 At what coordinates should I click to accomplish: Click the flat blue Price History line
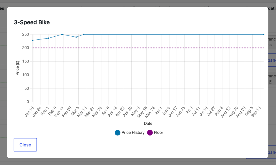click(174, 34)
